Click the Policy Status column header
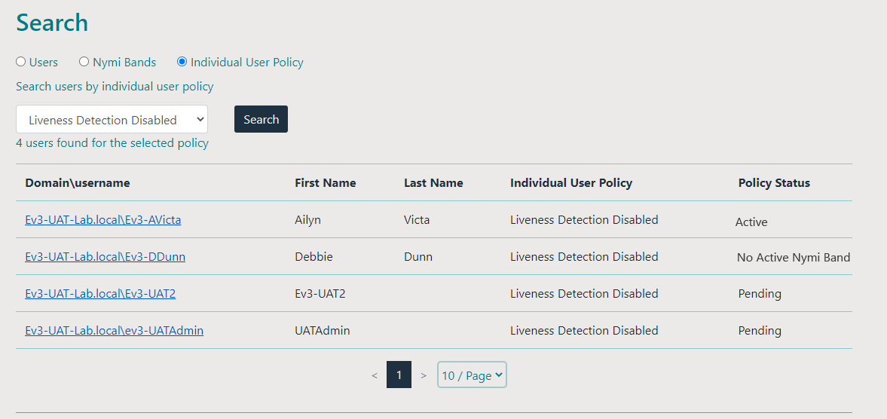Image resolution: width=887 pixels, height=419 pixels. [774, 183]
